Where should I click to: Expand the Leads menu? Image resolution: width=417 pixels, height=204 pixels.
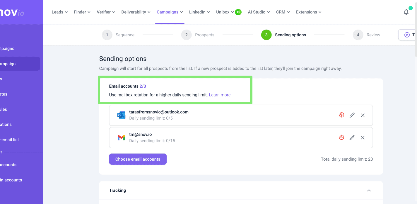(x=59, y=12)
